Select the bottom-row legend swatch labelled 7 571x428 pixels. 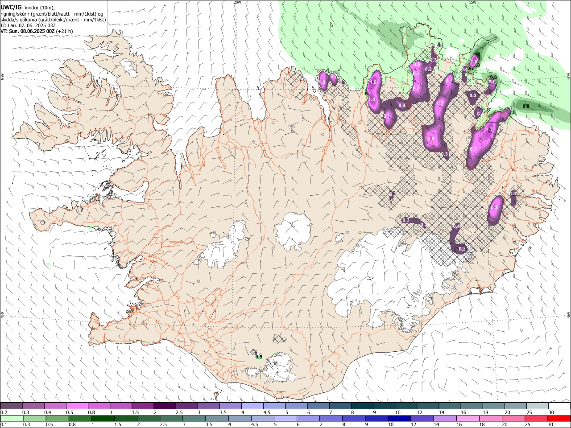pyautogui.click(x=331, y=418)
